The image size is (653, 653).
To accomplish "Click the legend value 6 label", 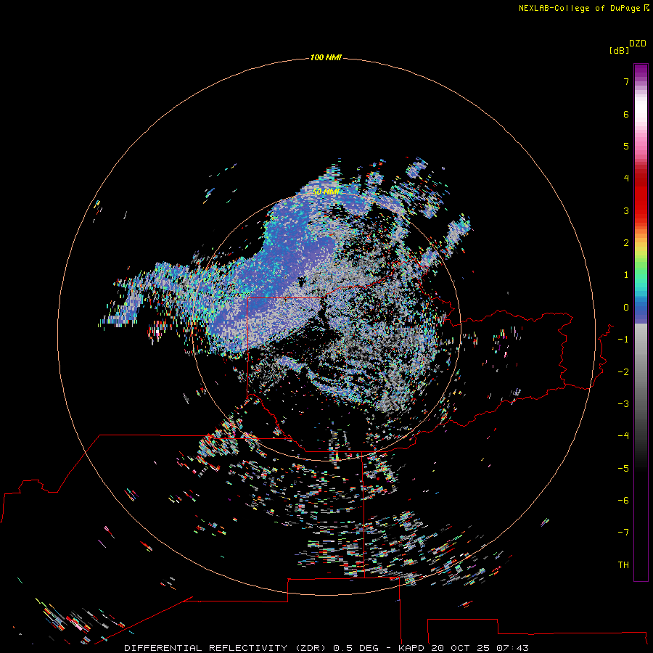I will point(626,114).
